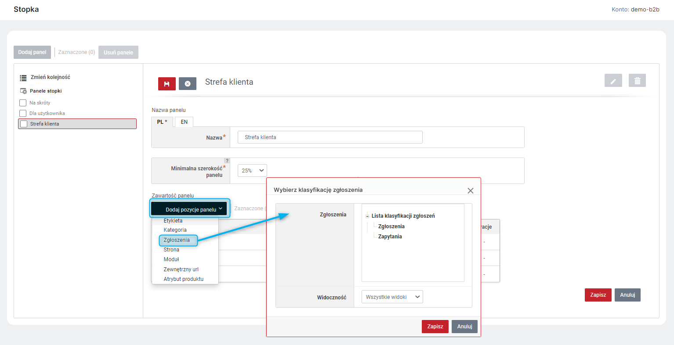
Task: Click the Dla użytkownika panel label
Action: (x=47, y=113)
